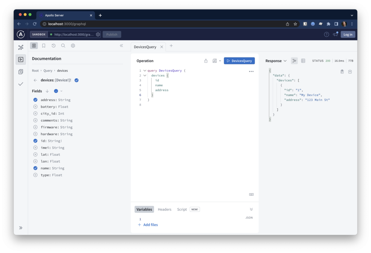Select the Explorer icon in the sidebar
The width and height of the screenshot is (371, 253).
point(21,59)
